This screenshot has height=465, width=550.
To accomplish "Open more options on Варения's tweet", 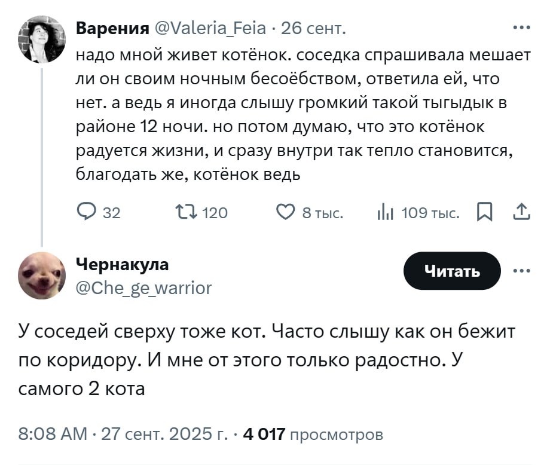I will [521, 27].
